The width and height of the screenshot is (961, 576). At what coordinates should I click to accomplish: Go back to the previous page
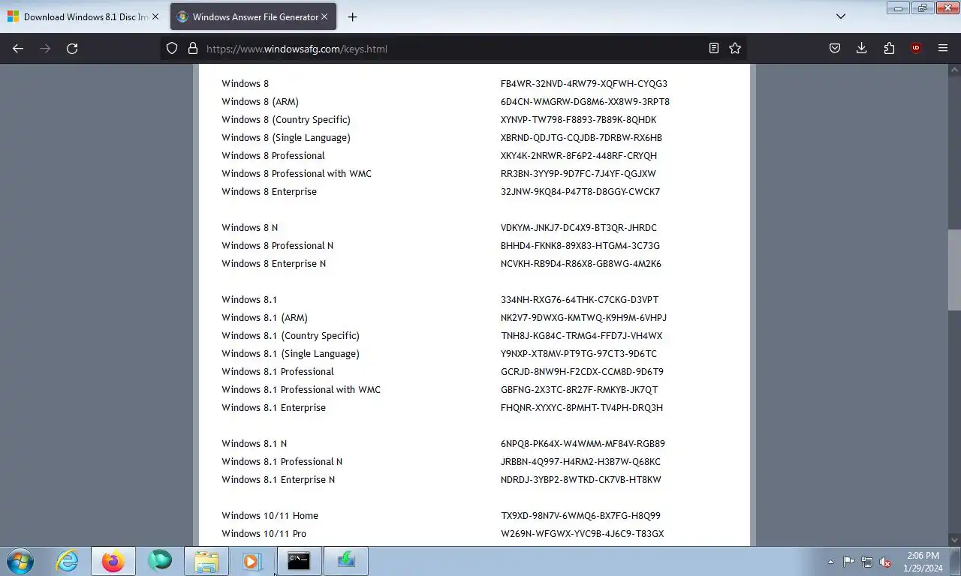point(18,48)
